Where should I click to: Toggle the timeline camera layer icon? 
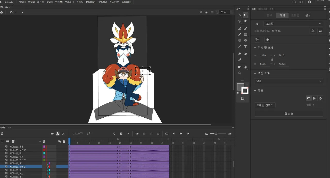52,134
